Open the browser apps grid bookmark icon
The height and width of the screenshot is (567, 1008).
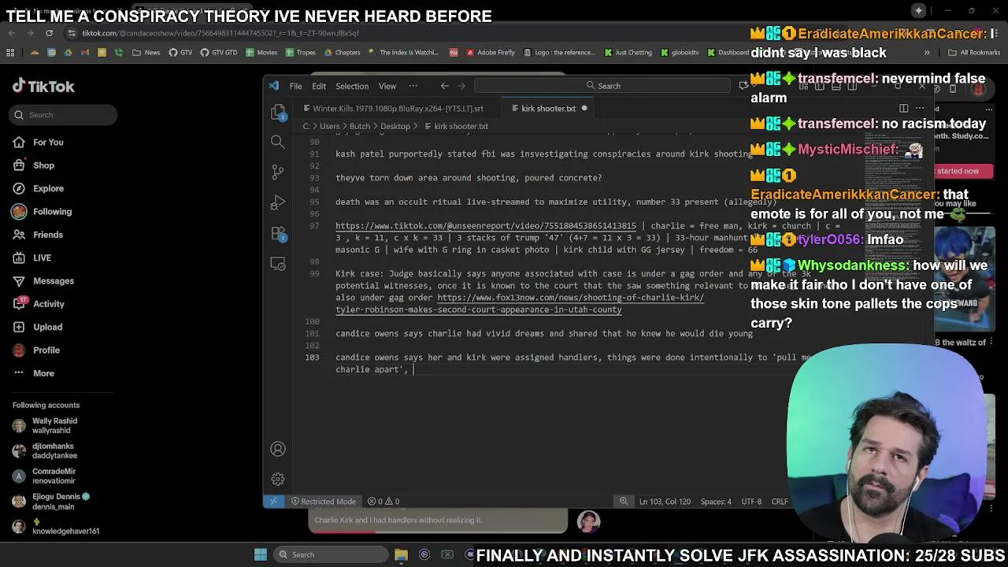10,53
